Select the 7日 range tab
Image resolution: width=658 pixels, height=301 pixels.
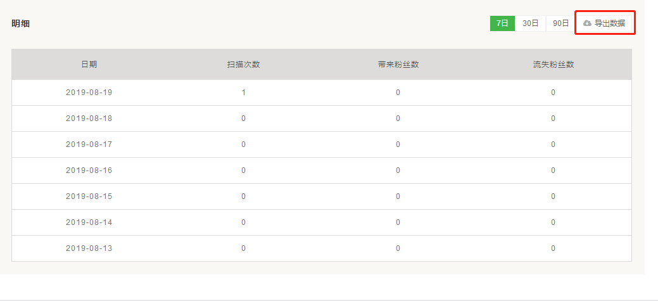(502, 23)
